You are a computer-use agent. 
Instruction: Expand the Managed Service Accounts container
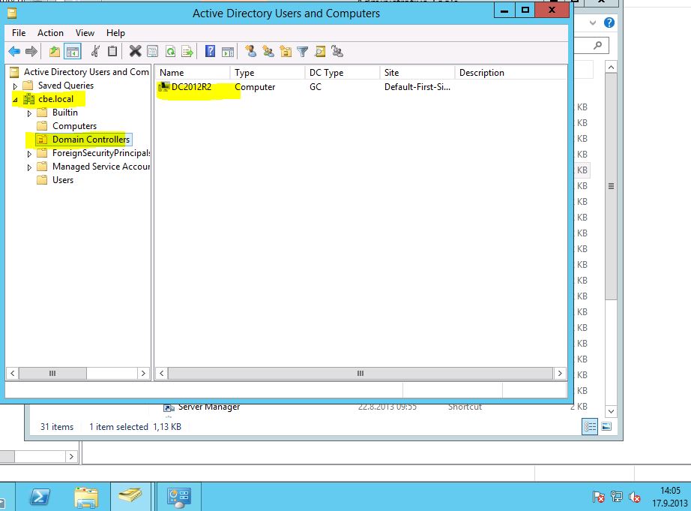29,167
